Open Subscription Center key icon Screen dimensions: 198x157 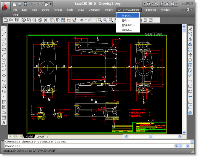point(156,4)
